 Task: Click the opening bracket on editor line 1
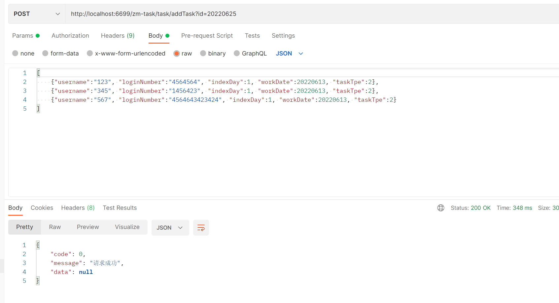pyautogui.click(x=38, y=73)
